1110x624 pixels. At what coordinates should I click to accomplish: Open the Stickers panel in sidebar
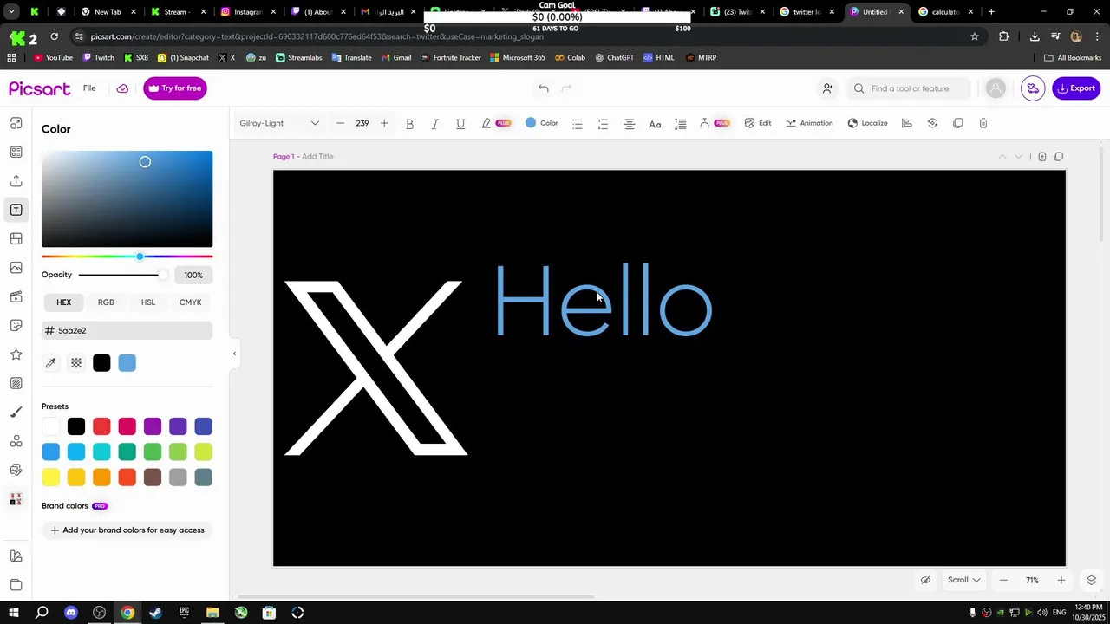click(16, 325)
